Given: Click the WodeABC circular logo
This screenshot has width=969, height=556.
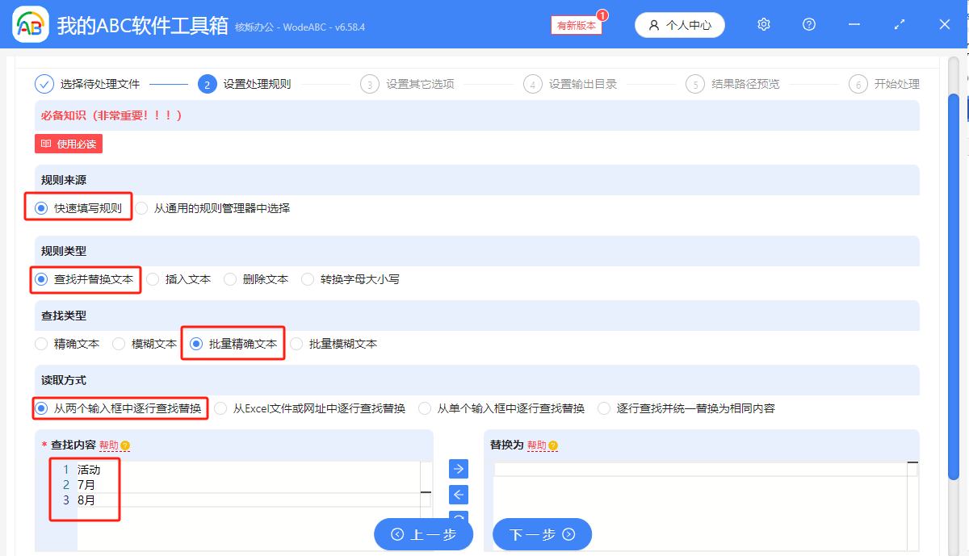Looking at the screenshot, I should (30, 24).
